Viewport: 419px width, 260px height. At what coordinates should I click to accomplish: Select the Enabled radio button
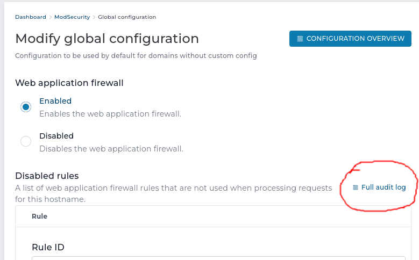pyautogui.click(x=26, y=106)
